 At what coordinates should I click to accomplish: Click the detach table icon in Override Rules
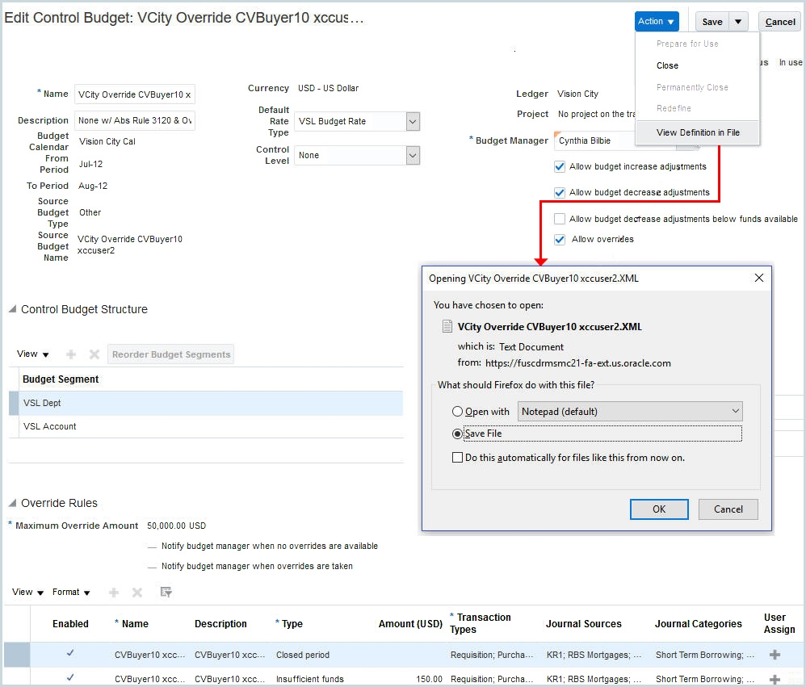pos(166,593)
